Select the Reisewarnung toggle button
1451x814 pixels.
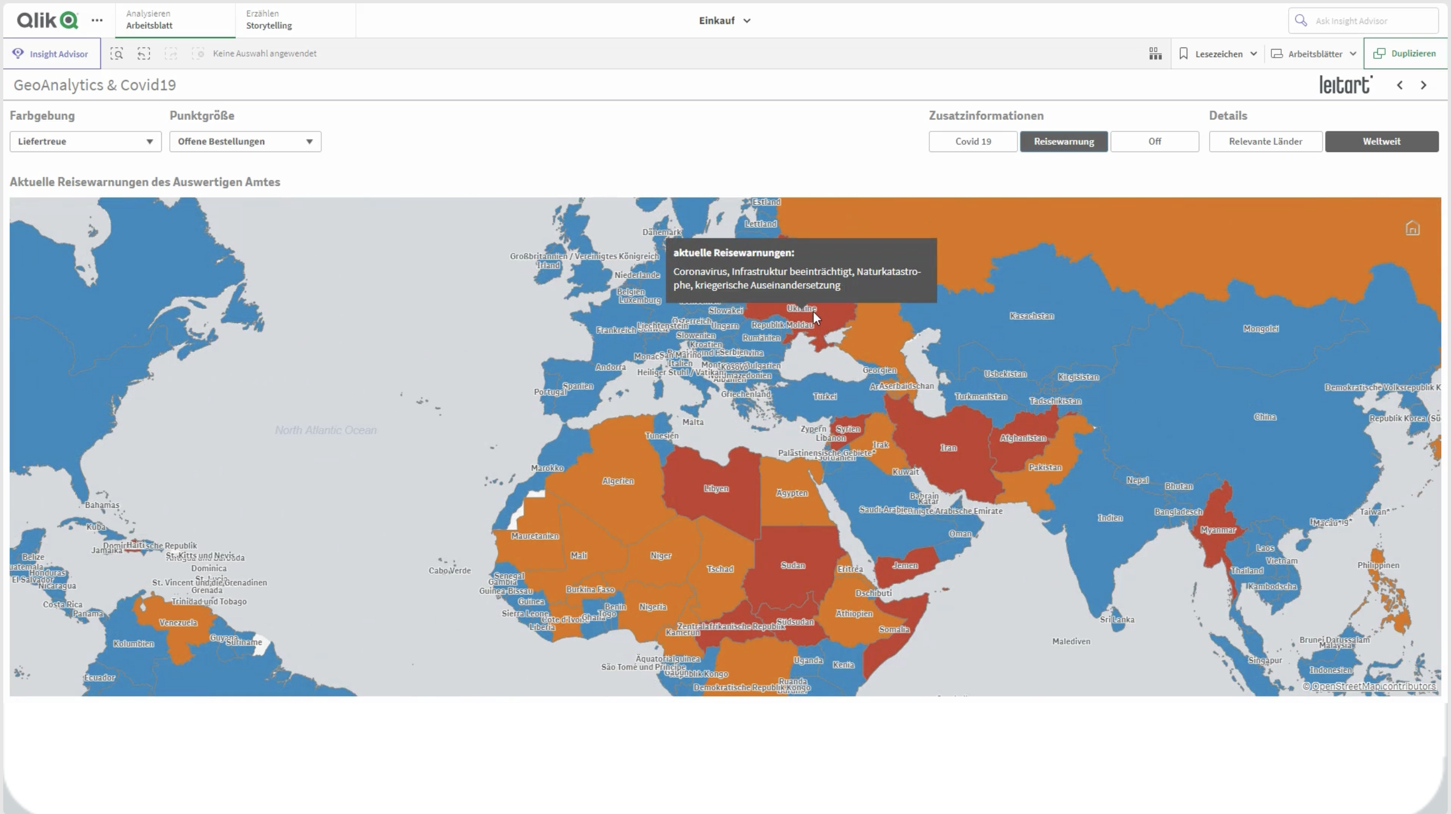tap(1063, 142)
